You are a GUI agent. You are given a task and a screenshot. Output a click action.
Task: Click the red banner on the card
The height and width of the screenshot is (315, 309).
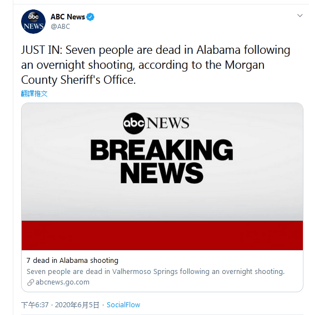[162, 236]
